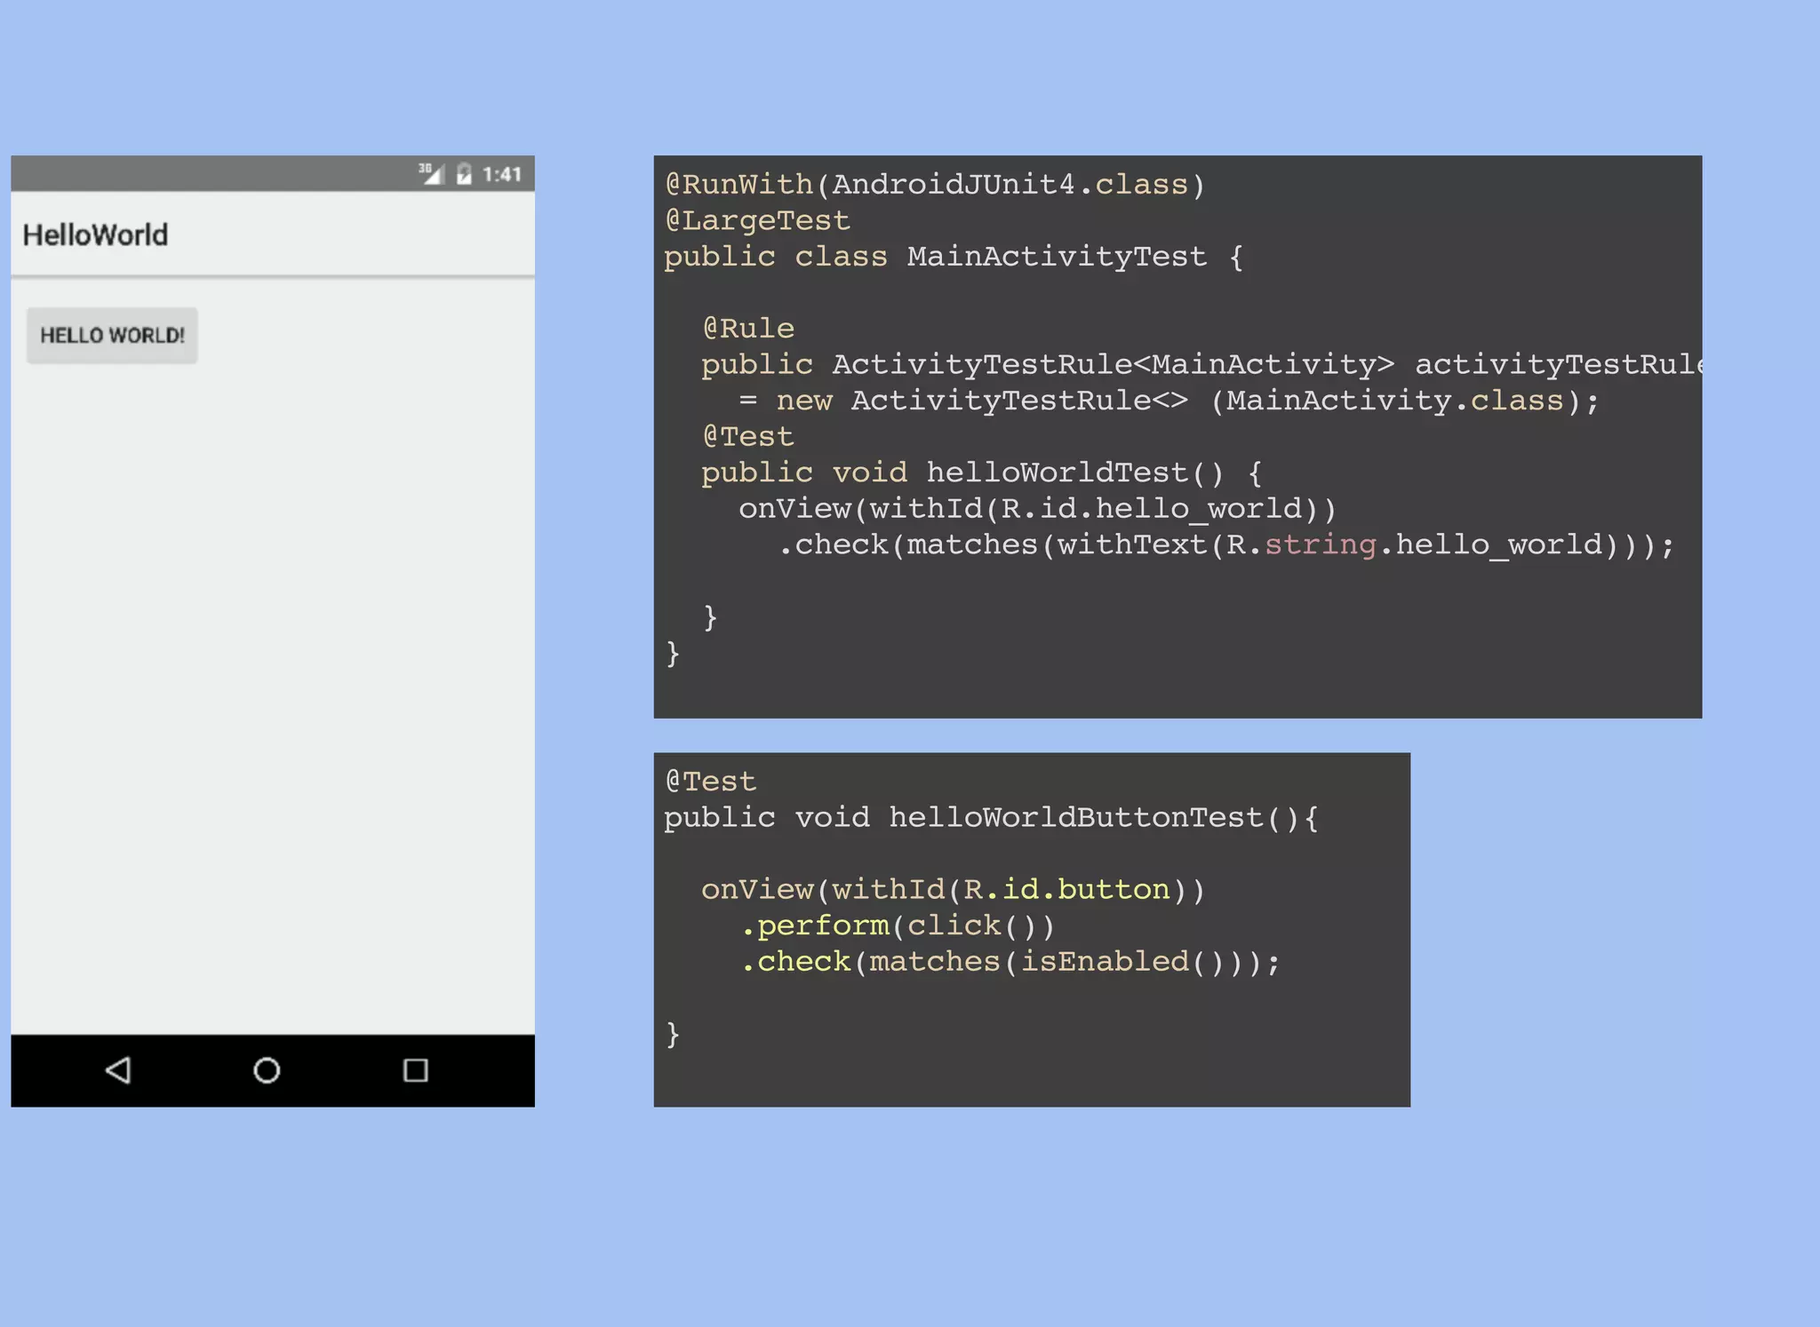Image resolution: width=1820 pixels, height=1327 pixels.
Task: Click the helloWorldTest() method signature
Action: [x=982, y=473]
